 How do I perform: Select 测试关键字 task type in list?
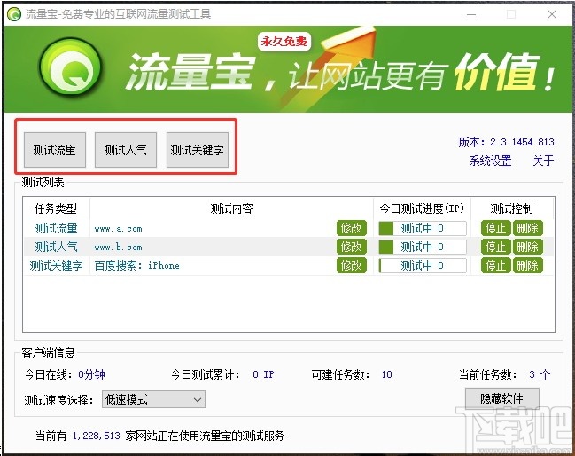coord(56,265)
